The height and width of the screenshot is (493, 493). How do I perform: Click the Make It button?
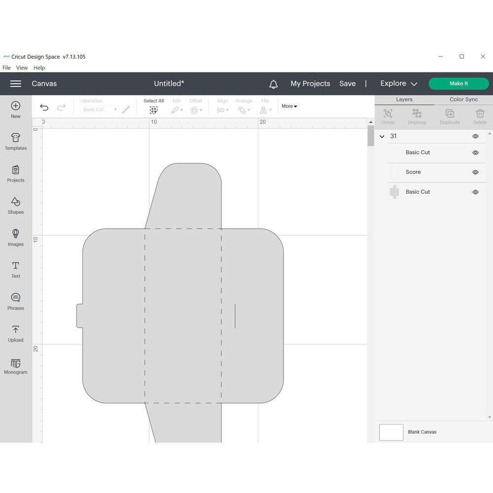(458, 84)
